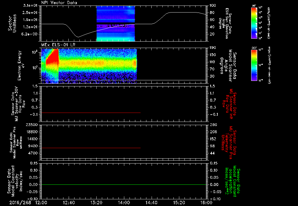Click the Sector Unitless axis label
The image size is (298, 206).
(12, 23)
